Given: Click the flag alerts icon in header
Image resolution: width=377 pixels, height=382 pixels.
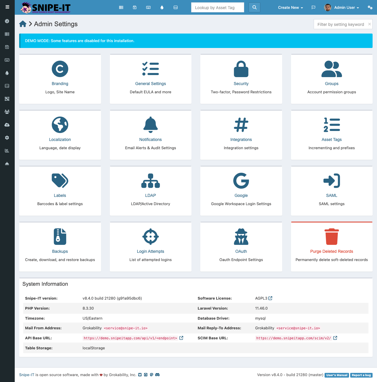Looking at the screenshot, I should pyautogui.click(x=313, y=7).
